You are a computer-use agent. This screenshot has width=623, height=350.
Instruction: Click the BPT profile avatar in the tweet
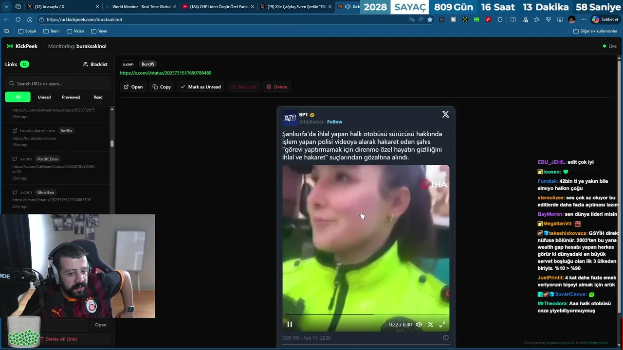(x=290, y=118)
